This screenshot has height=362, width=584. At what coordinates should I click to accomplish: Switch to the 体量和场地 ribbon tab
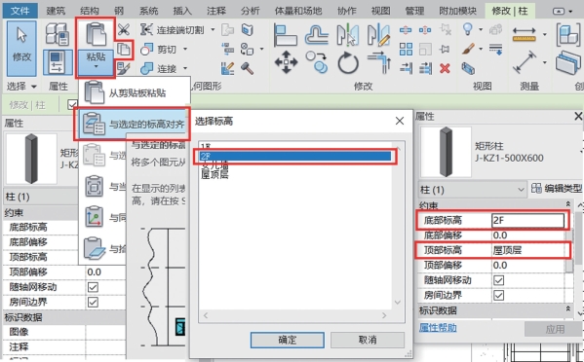coord(298,11)
